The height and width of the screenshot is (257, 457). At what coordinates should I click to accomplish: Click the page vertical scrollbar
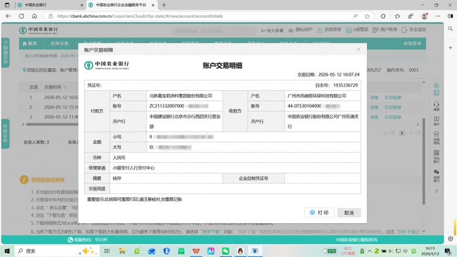tap(424, 160)
